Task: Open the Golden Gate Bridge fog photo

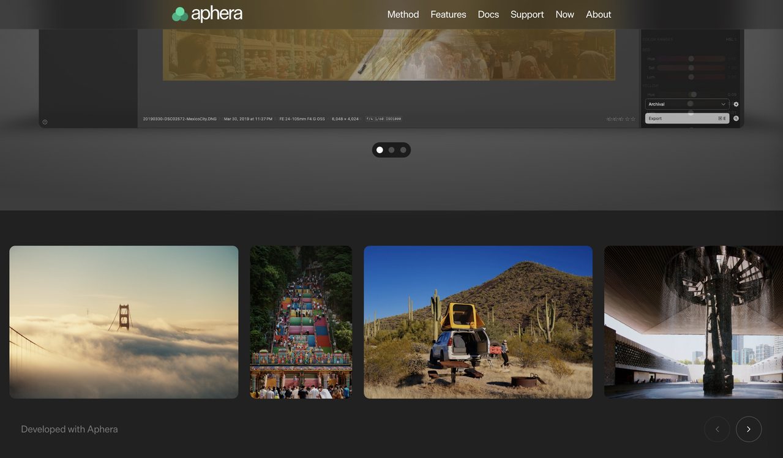Action: (124, 322)
